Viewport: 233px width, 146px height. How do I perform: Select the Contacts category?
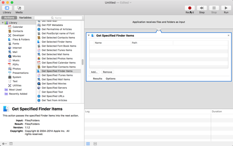tap(18, 31)
